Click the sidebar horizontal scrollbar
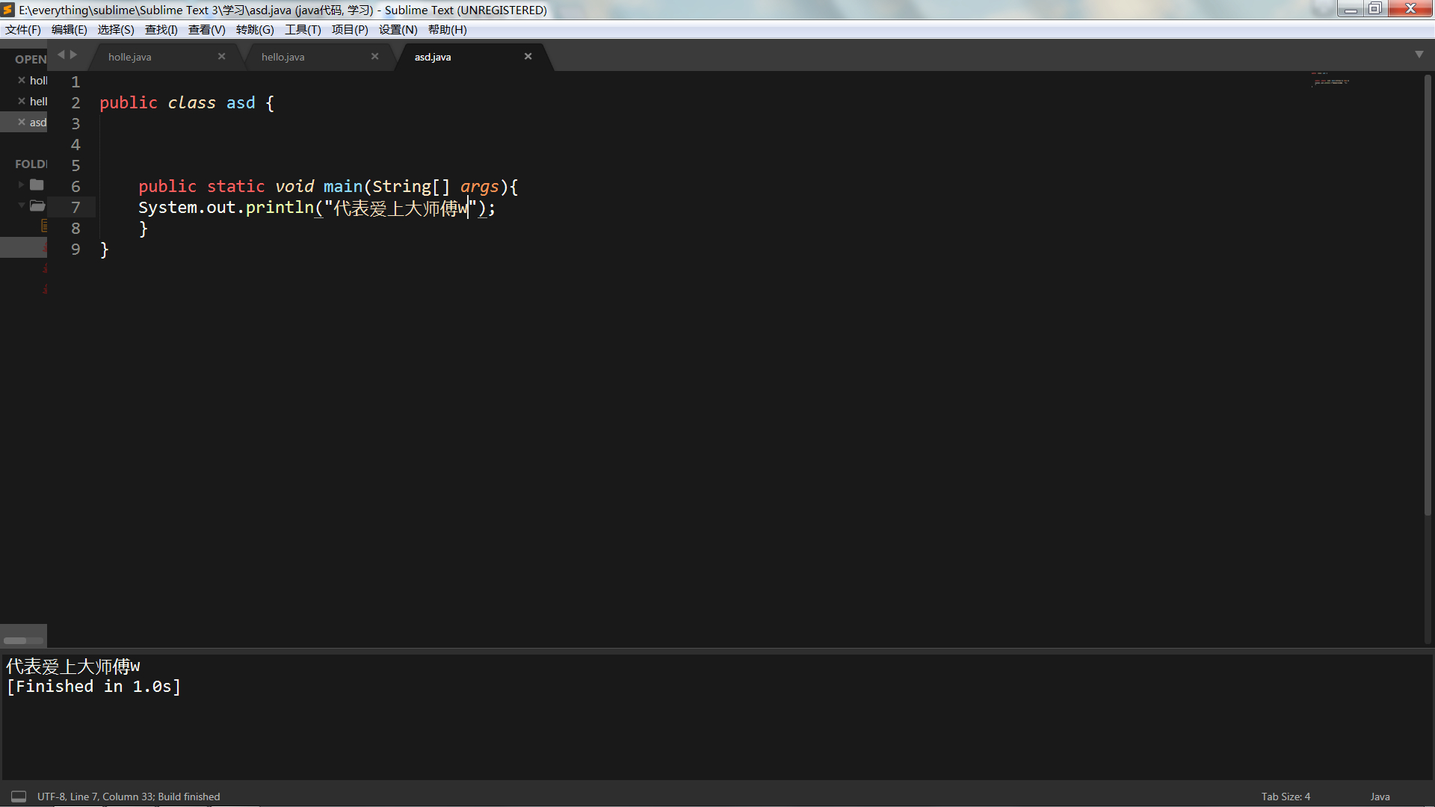The width and height of the screenshot is (1435, 807). (x=15, y=640)
